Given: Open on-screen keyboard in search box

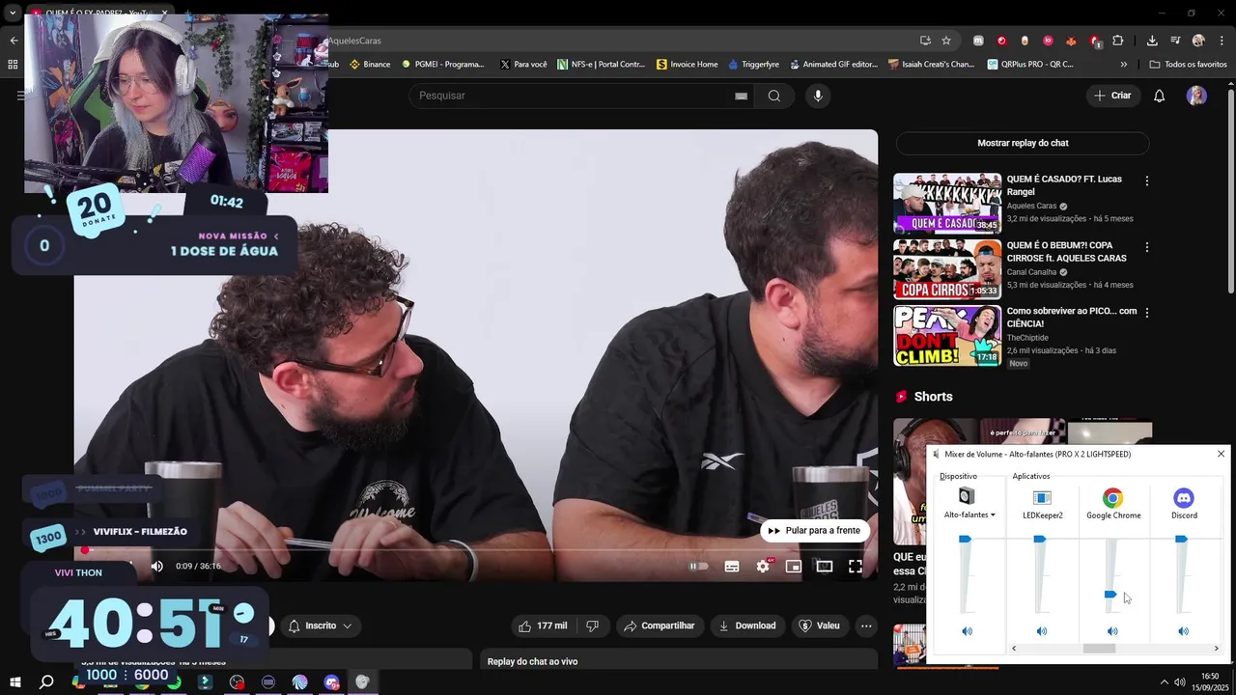Looking at the screenshot, I should [741, 96].
